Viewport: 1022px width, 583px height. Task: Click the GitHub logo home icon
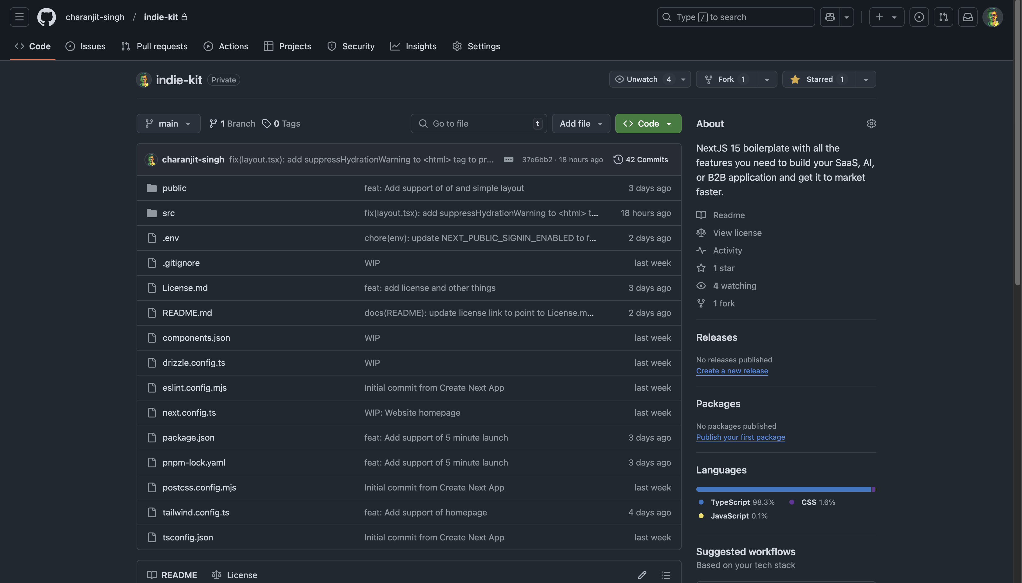pyautogui.click(x=47, y=17)
